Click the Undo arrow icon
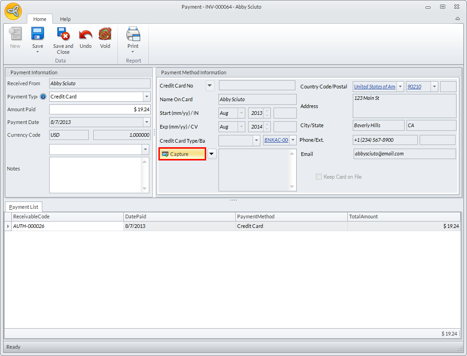 click(86, 35)
